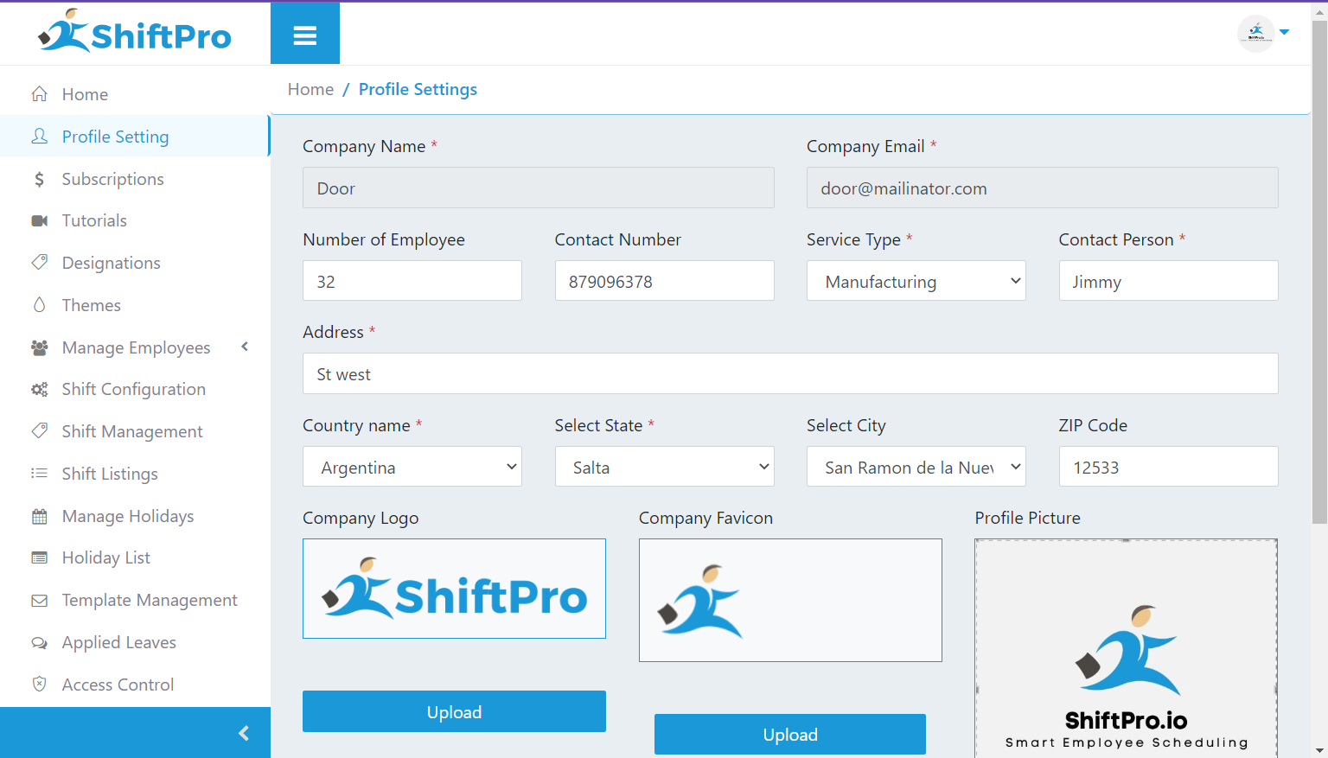
Task: Open the Shift Listings menu item
Action: (x=110, y=474)
